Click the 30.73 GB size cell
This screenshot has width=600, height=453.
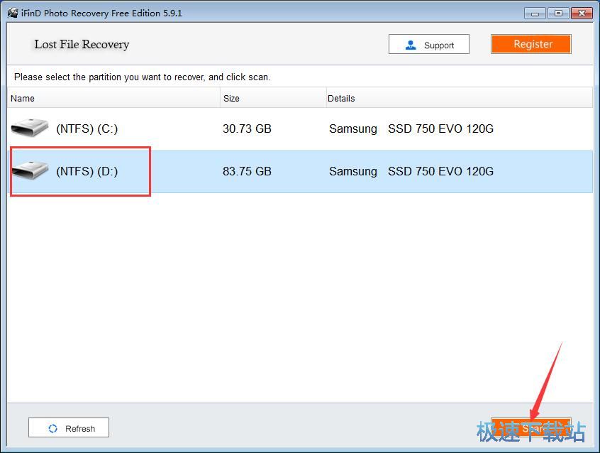tap(247, 129)
